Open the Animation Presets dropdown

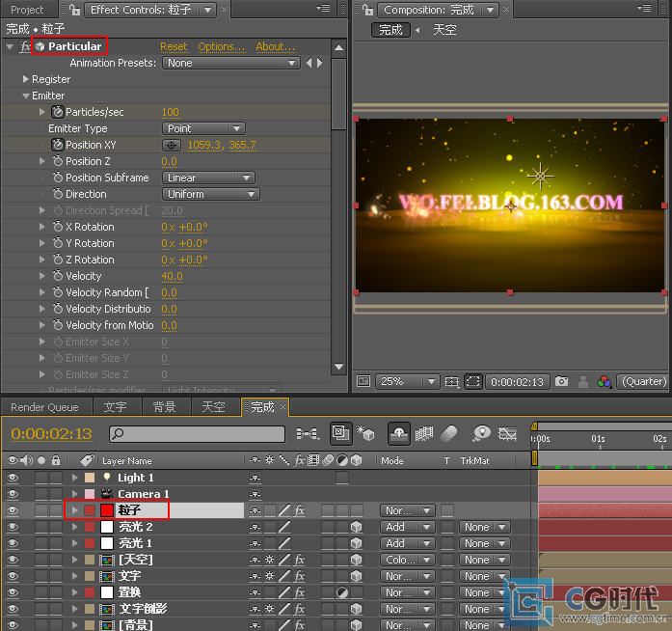[231, 63]
